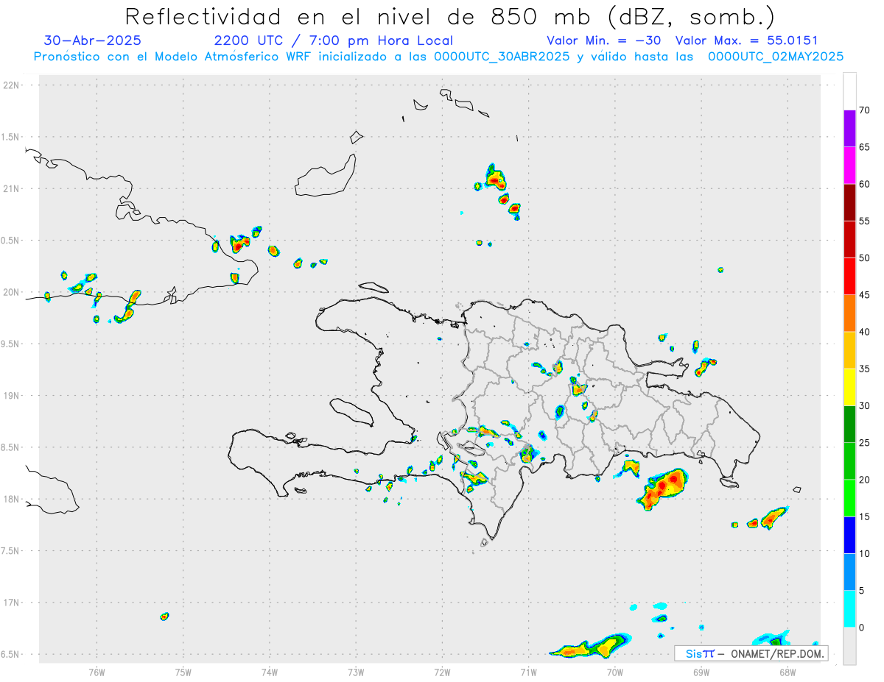Click the latitude axis label '18N'

11,499
